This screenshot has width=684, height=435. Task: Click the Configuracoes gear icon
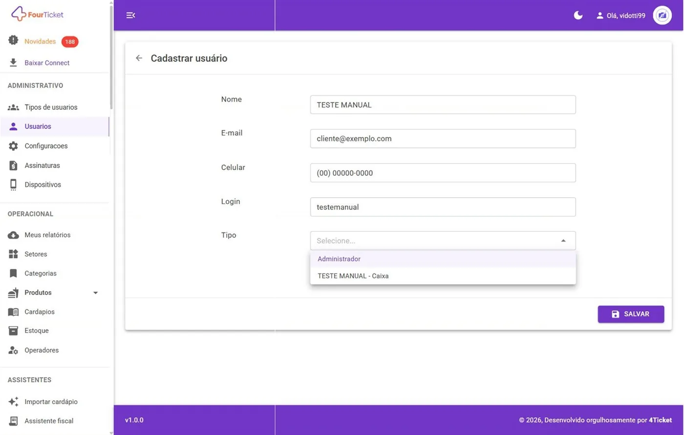pyautogui.click(x=14, y=146)
